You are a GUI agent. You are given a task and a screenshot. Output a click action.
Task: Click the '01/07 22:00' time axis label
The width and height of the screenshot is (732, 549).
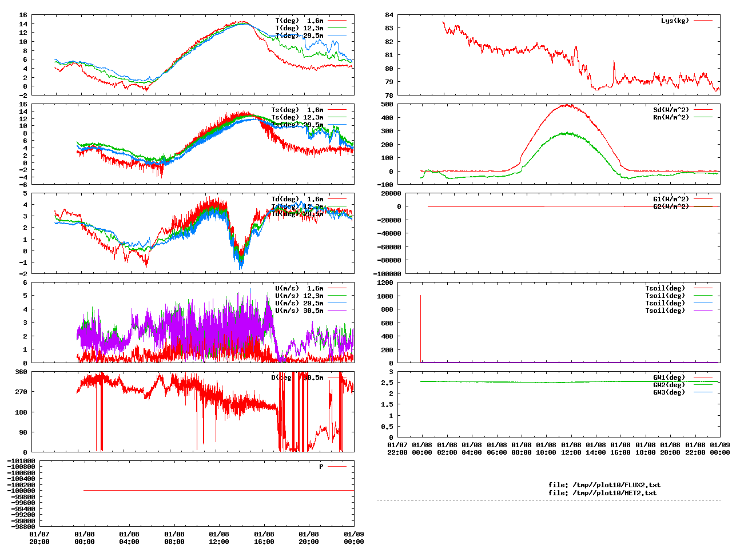pyautogui.click(x=397, y=448)
